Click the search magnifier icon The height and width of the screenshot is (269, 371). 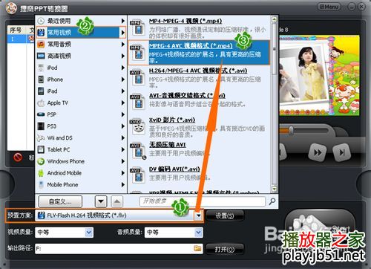(x=272, y=201)
